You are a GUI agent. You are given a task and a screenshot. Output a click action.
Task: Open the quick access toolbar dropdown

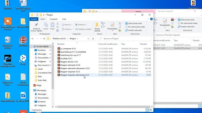click(44, 15)
